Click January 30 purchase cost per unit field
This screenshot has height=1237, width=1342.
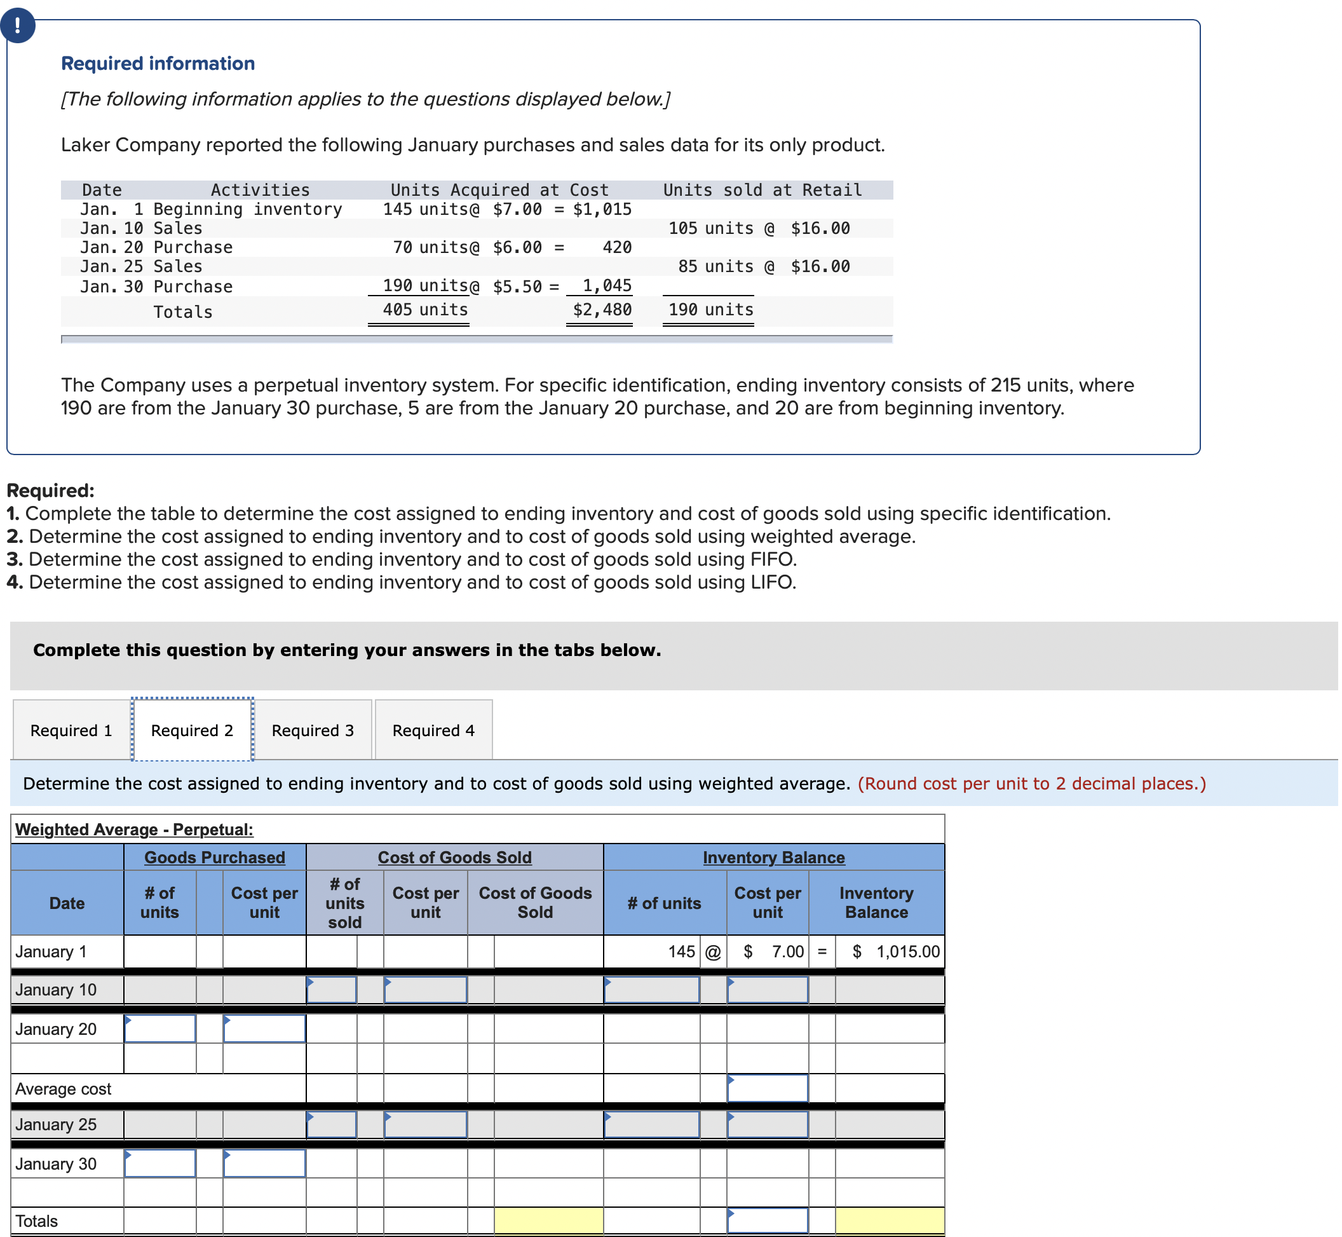[x=264, y=1164]
